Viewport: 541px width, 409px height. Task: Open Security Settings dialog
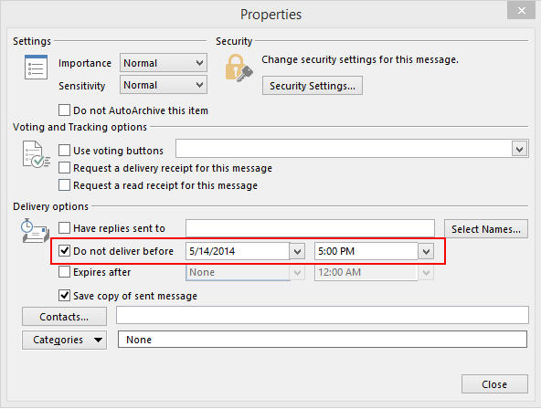313,86
